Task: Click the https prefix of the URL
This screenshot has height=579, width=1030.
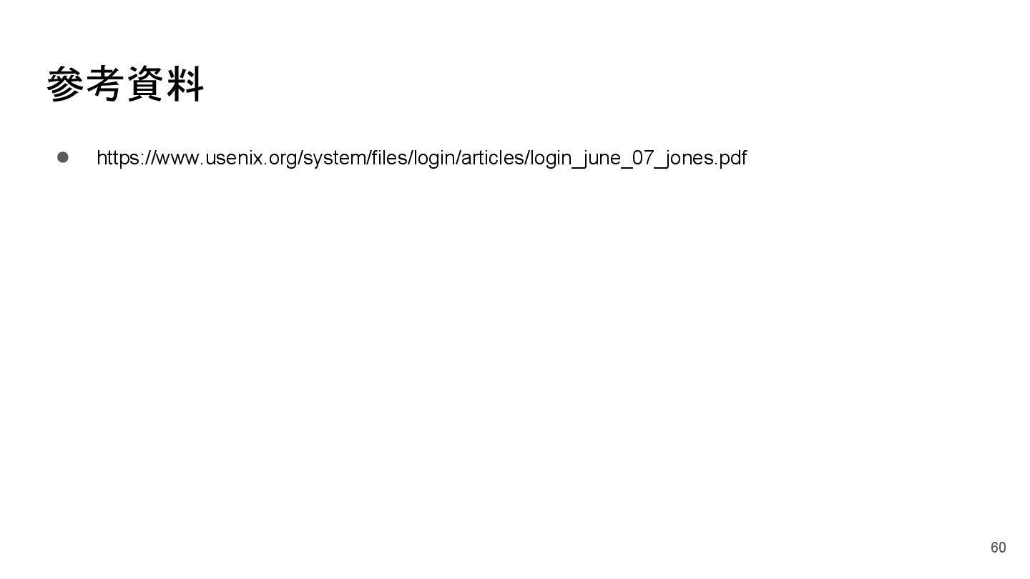Action: (119, 158)
